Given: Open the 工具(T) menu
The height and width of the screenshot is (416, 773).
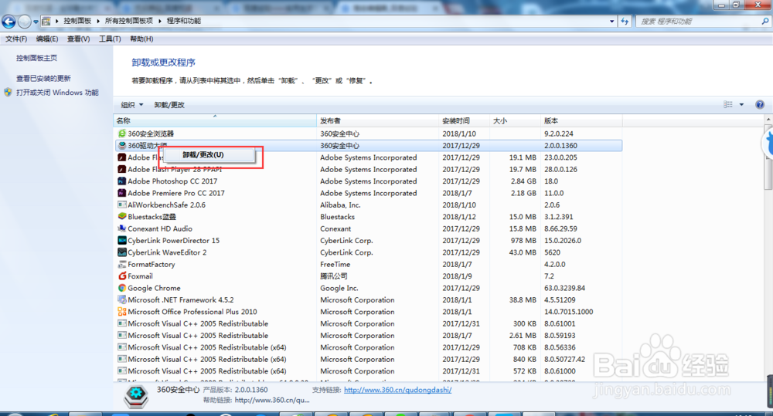Looking at the screenshot, I should click(110, 39).
